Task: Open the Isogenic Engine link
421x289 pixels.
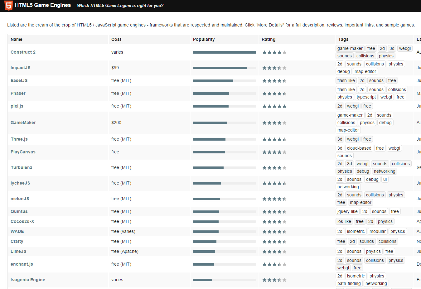Action: point(28,280)
